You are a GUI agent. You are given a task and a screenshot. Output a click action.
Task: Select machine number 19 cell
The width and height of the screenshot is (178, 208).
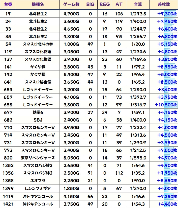(x=8, y=14)
